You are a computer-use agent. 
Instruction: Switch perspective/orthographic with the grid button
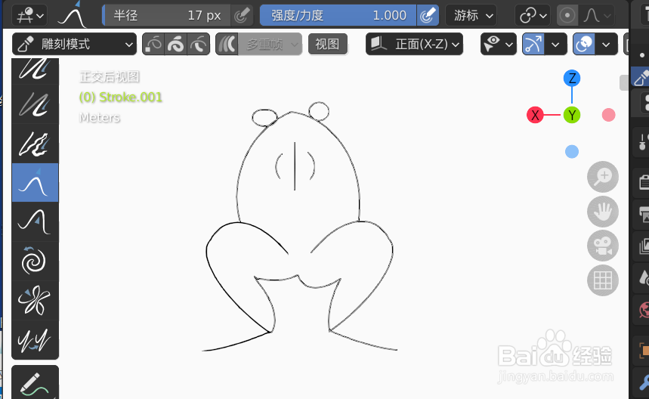603,280
